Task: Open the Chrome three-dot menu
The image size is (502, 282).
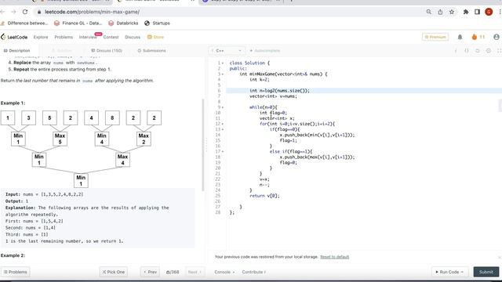Action: 500,12
